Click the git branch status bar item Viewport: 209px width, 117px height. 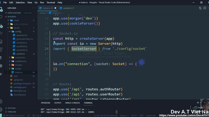tap(14, 116)
